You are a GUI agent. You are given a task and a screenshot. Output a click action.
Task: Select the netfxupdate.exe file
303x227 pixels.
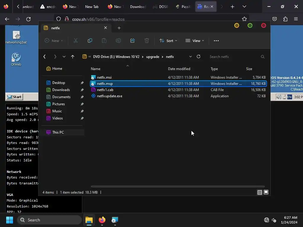point(178,96)
